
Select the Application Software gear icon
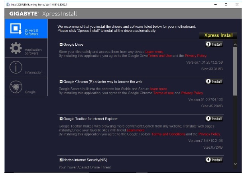[x=16, y=49]
